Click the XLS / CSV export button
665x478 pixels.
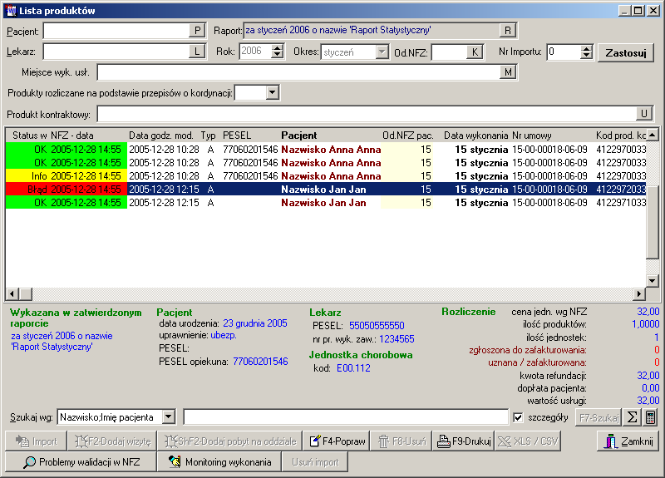[528, 441]
